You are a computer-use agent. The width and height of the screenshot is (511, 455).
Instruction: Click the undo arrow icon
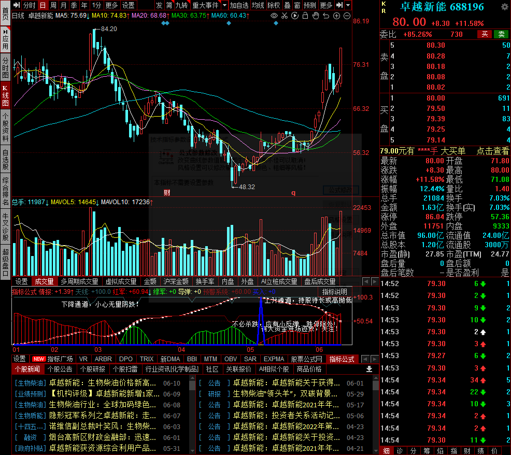[326, 16]
